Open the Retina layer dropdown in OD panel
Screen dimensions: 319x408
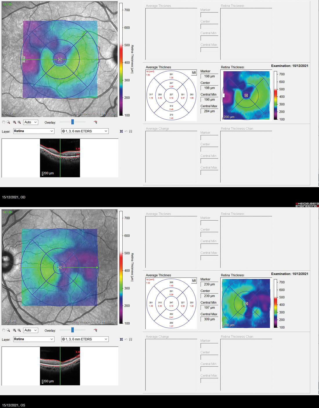(34, 131)
